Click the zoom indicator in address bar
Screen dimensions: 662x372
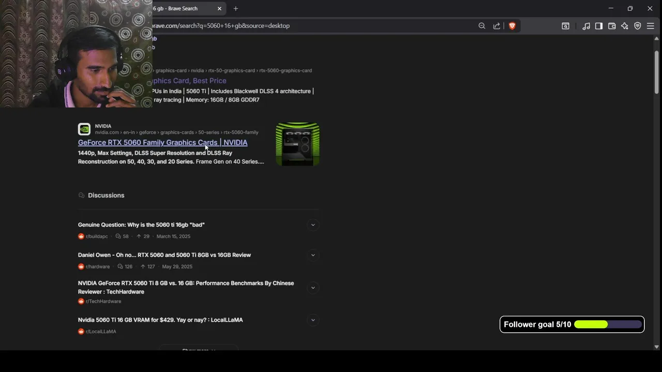482,26
